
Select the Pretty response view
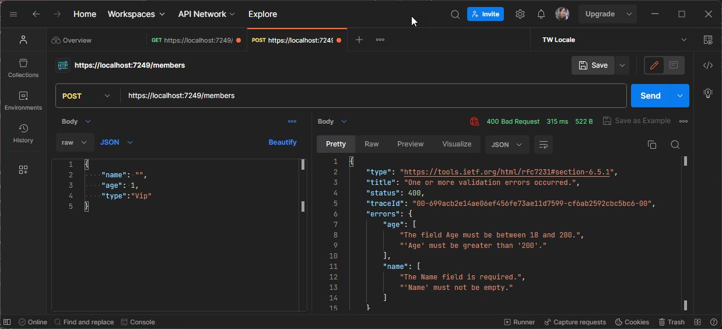[x=336, y=144]
